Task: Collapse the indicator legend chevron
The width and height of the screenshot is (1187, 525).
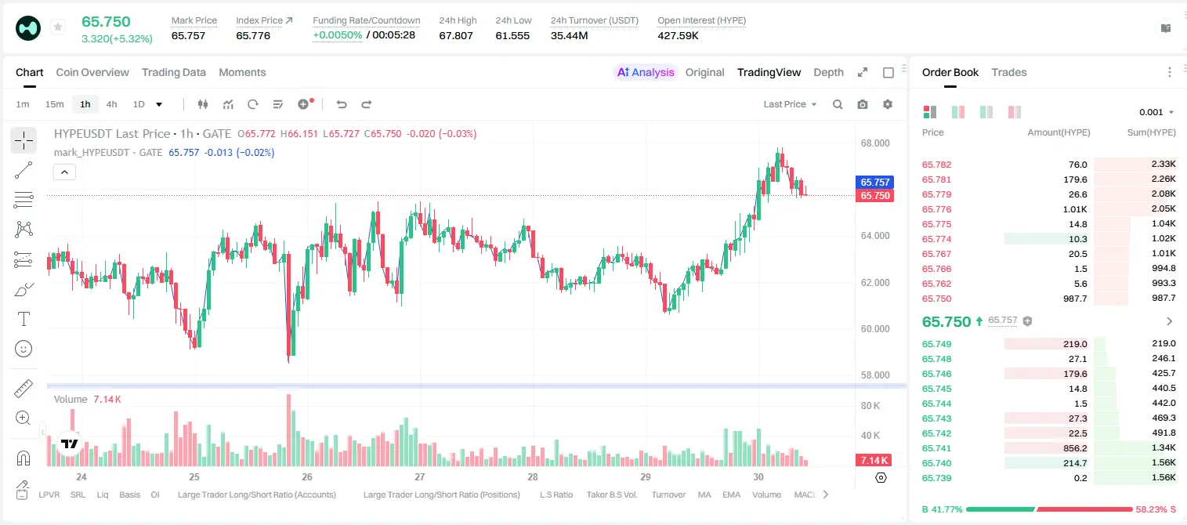Action: pos(64,172)
